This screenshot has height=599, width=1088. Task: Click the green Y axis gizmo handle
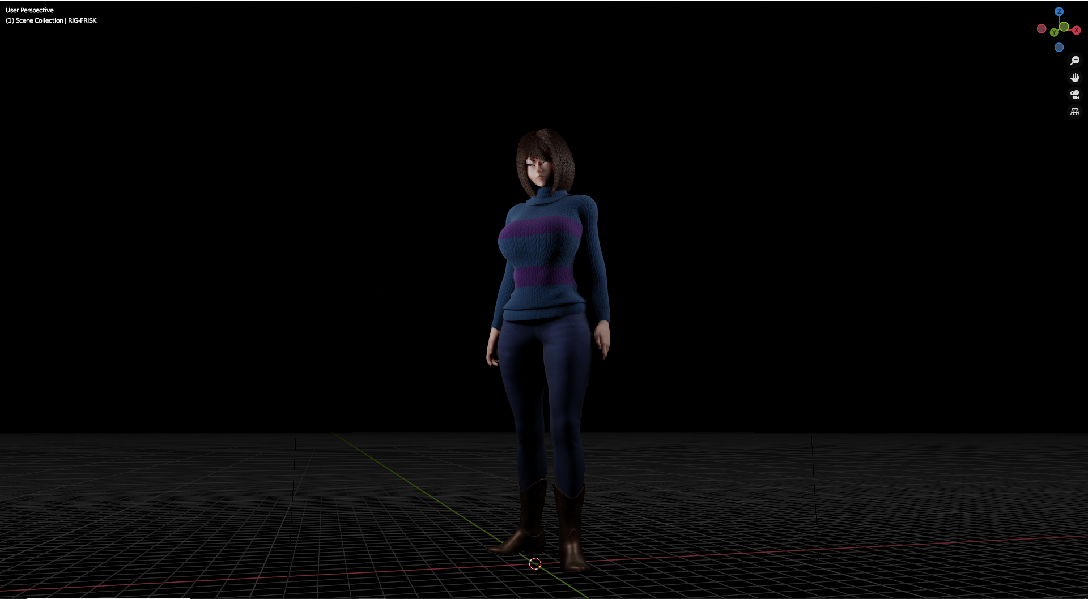pyautogui.click(x=1054, y=33)
